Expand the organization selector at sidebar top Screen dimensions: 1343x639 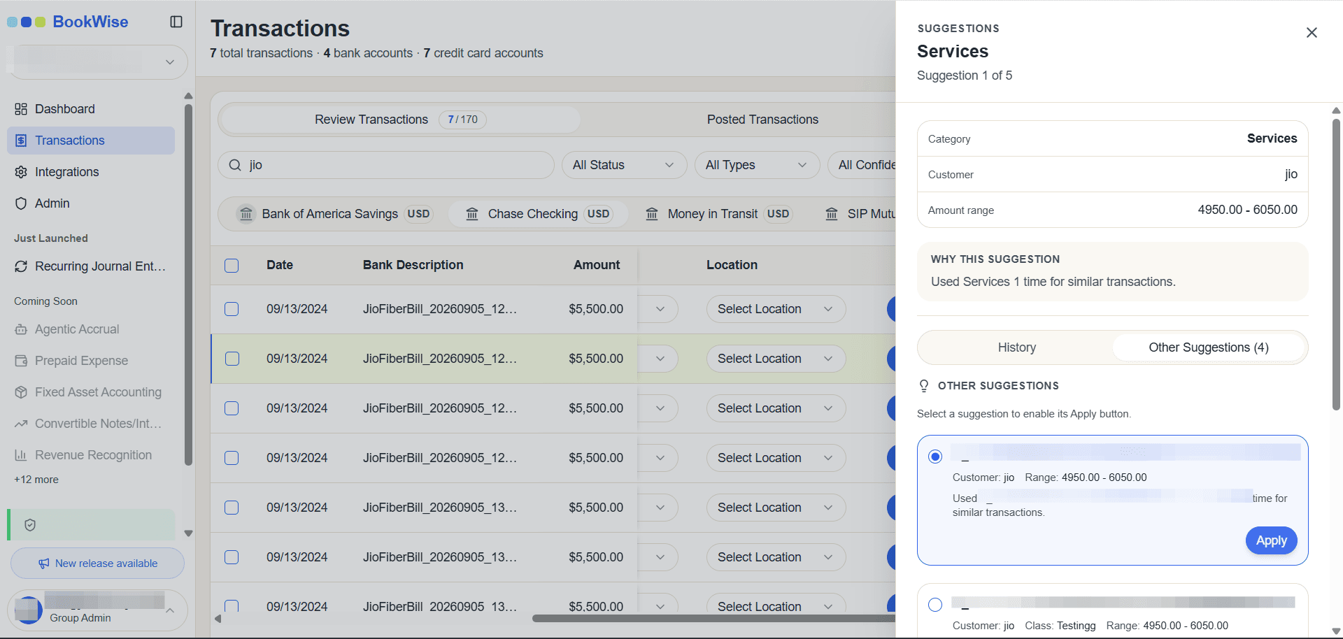pos(97,62)
